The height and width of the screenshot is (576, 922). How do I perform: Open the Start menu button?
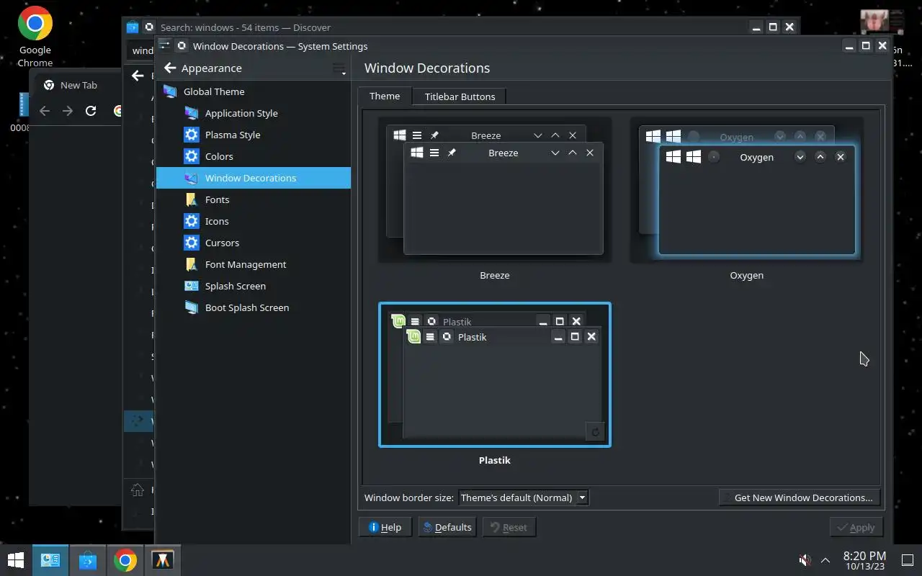pyautogui.click(x=16, y=560)
